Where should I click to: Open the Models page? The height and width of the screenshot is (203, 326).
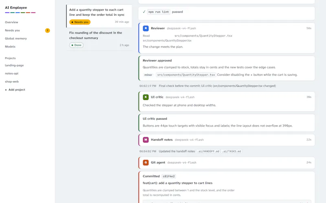click(10, 47)
